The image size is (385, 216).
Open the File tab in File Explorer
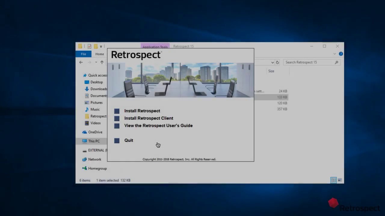83,54
